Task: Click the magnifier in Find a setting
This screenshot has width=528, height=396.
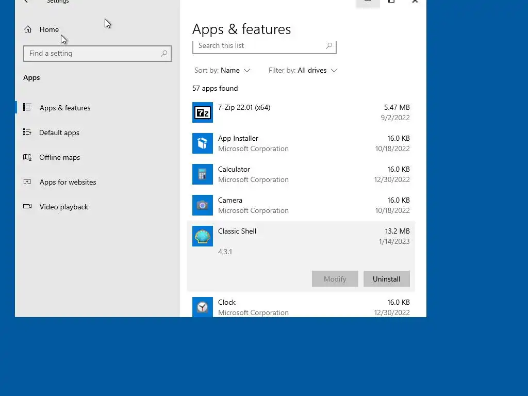Action: [163, 54]
